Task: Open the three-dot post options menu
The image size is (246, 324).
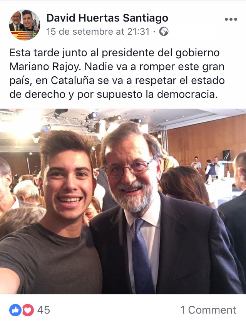Action: coord(231,19)
